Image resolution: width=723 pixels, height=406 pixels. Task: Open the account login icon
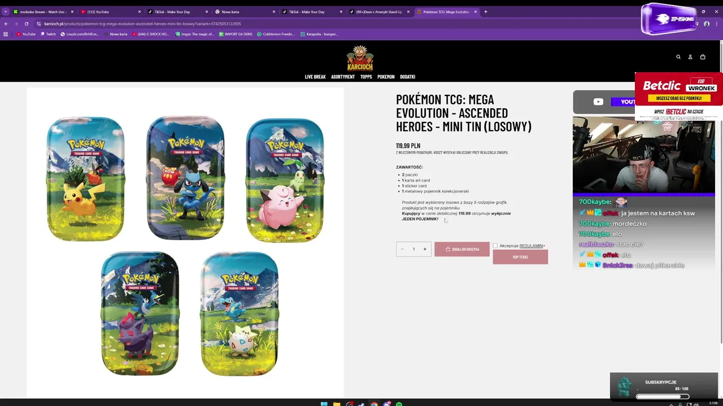[690, 57]
